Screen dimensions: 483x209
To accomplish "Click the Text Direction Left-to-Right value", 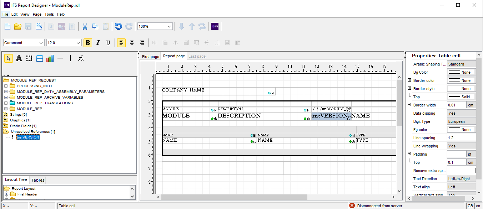I will pos(461,179).
